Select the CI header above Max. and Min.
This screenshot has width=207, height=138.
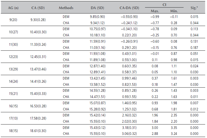tap(165, 5)
